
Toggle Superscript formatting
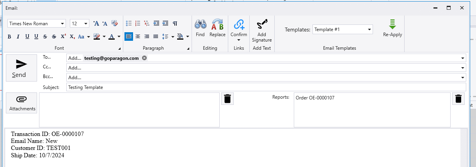pyautogui.click(x=63, y=37)
